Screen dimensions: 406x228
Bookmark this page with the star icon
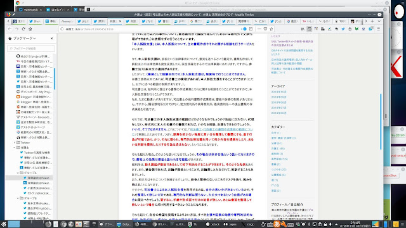272,29
